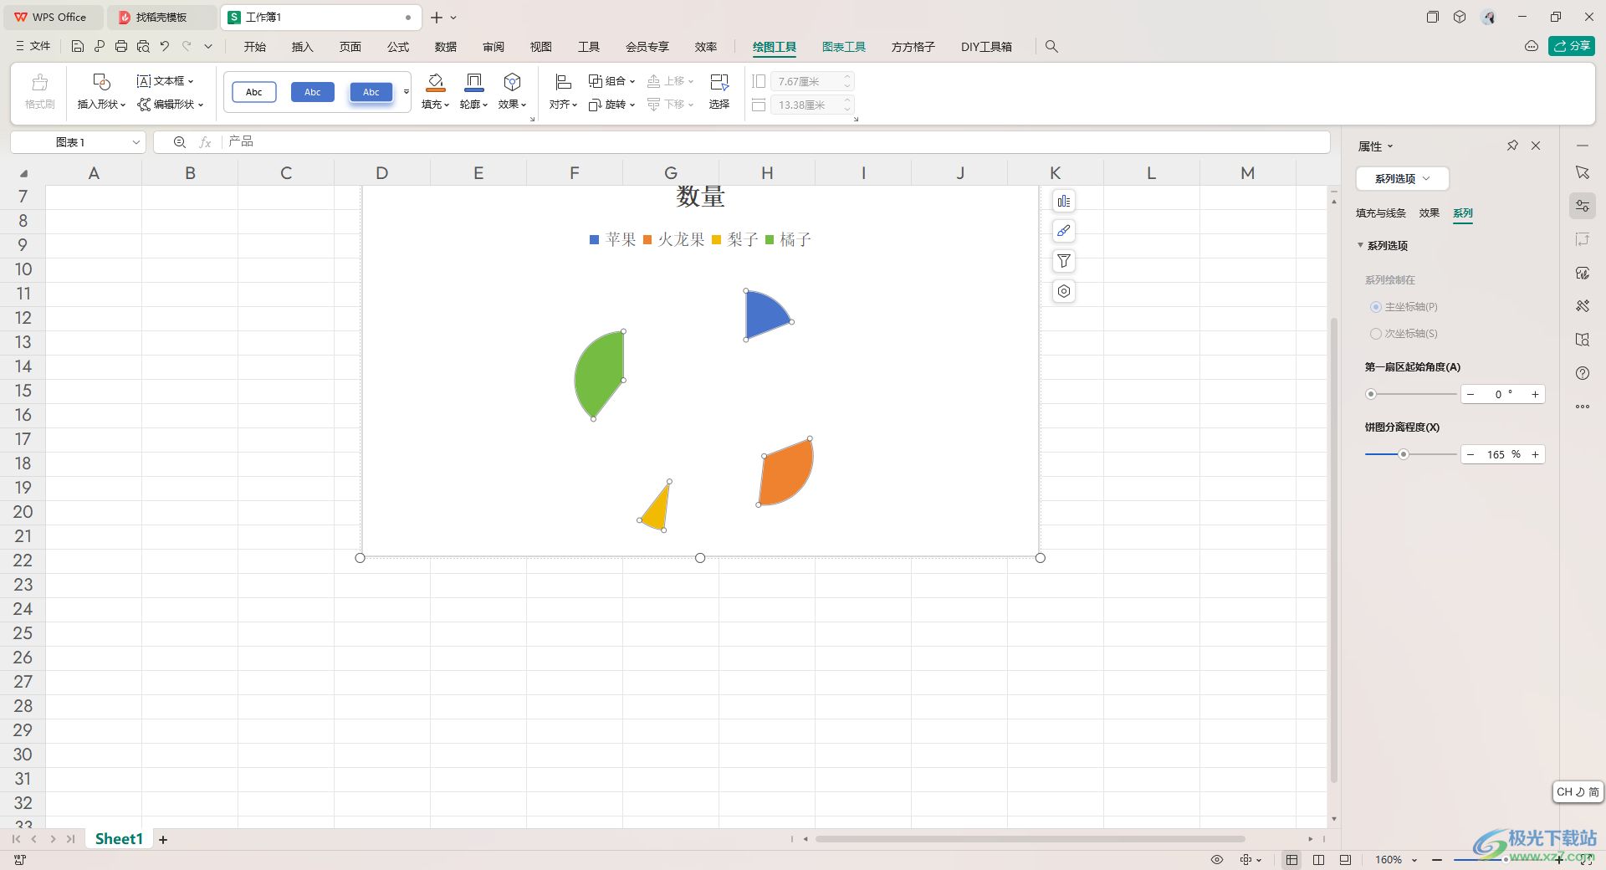Expand the Name Box dropdown arrow
Screen dimensions: 1606x870
[136, 142]
